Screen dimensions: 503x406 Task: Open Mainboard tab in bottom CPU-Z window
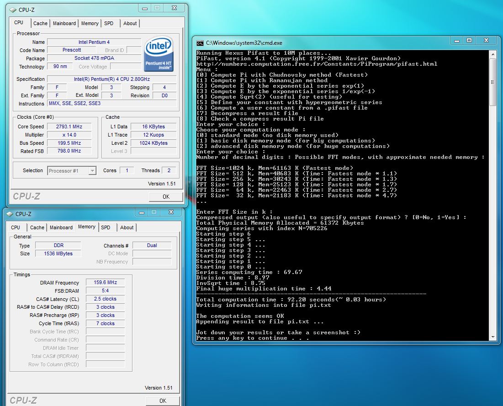[x=61, y=227]
